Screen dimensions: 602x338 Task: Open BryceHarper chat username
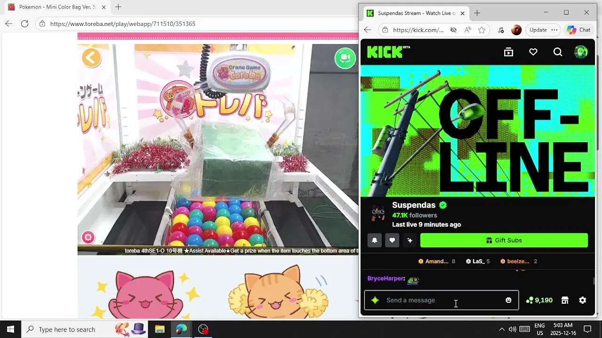pos(385,278)
